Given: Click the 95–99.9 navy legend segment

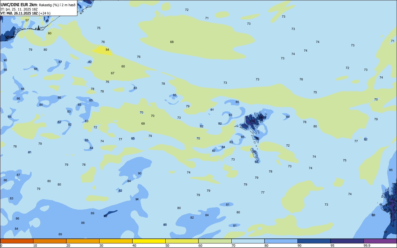Looking at the screenshot, I should point(347,241).
